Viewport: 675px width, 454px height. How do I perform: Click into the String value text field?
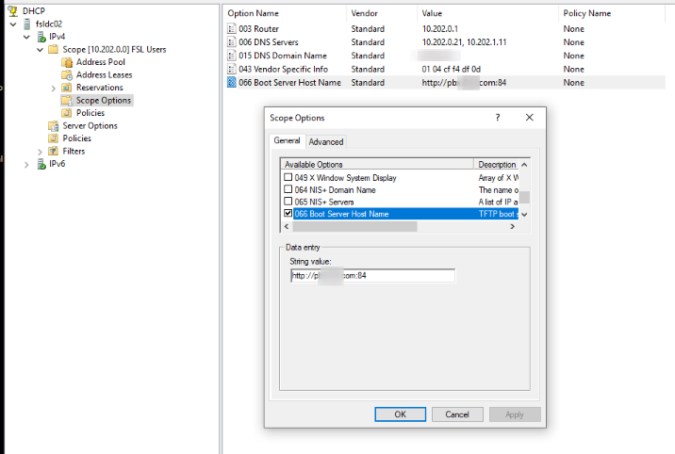click(372, 276)
